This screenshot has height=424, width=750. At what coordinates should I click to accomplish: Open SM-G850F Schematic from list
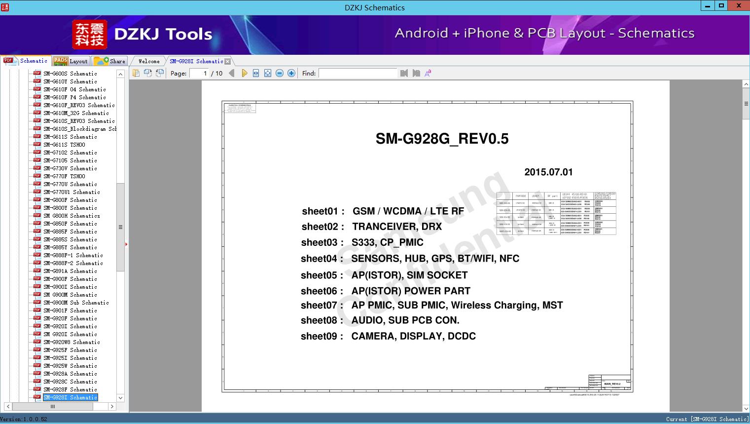[70, 224]
